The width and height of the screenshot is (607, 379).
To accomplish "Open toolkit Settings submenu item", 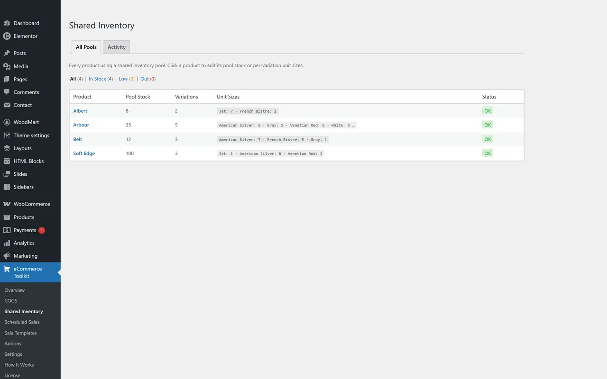I will coord(13,354).
